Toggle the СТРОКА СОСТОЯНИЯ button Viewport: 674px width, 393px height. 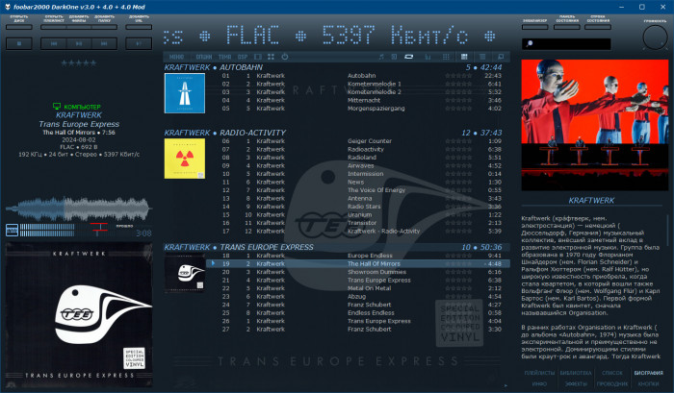598,27
